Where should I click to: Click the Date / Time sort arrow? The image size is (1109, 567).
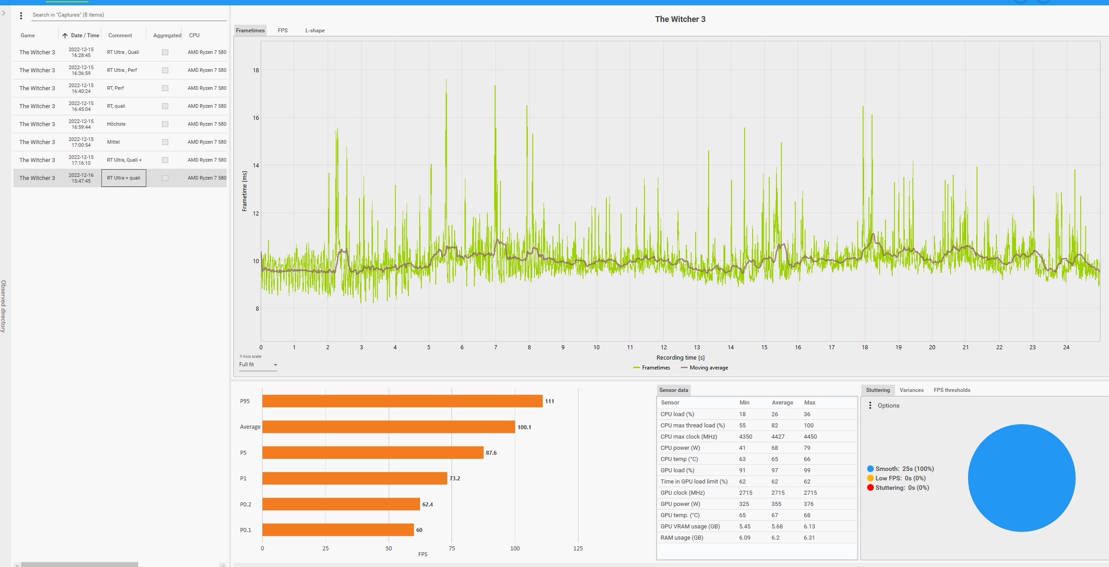pyautogui.click(x=65, y=35)
